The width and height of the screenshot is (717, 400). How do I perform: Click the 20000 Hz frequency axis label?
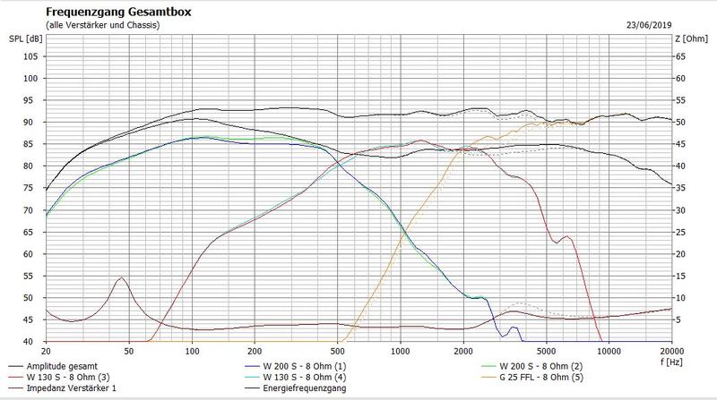[x=671, y=351]
